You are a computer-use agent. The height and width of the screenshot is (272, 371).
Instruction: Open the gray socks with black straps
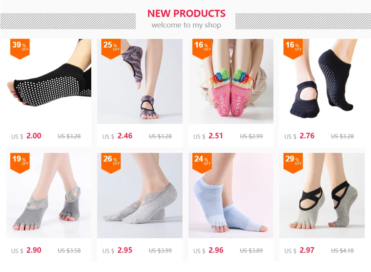tap(322, 195)
